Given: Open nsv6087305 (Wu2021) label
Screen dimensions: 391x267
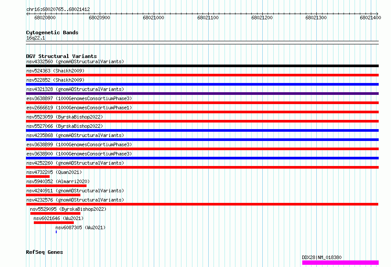Looking at the screenshot, I should click(80, 227).
